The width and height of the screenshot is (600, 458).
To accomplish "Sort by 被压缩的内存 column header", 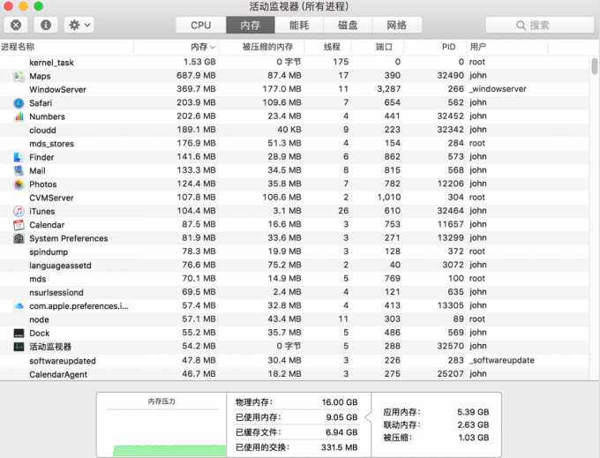I will (261, 47).
